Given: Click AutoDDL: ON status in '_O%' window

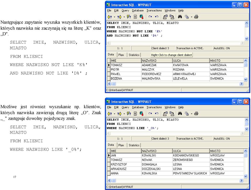Looking at the screenshot, I should click(x=231, y=139).
